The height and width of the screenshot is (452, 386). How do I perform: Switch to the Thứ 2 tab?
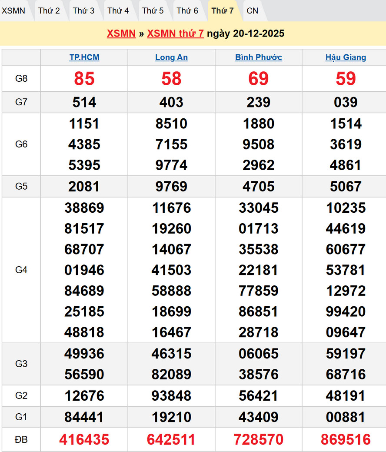[49, 11]
